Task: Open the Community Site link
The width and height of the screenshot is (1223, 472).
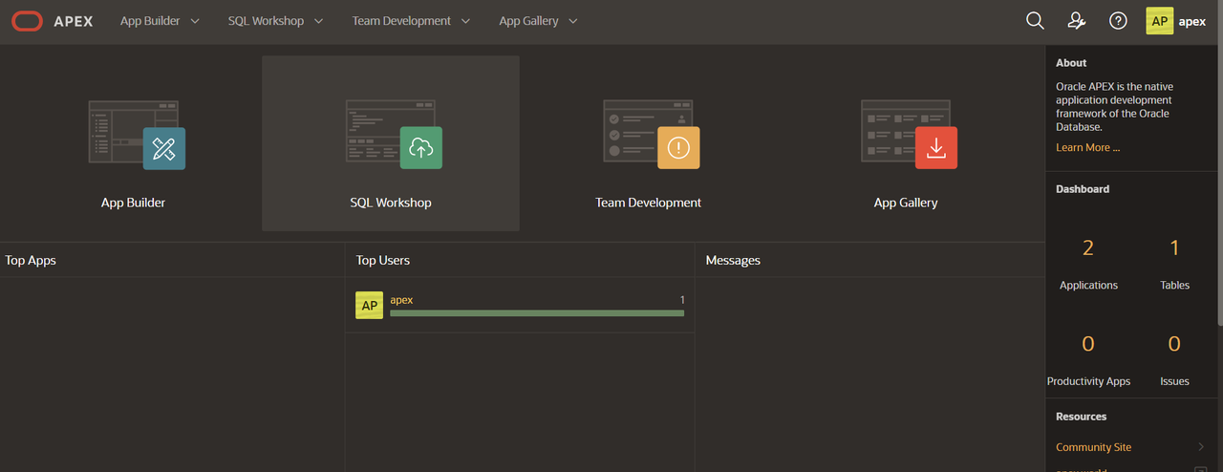Action: point(1093,447)
